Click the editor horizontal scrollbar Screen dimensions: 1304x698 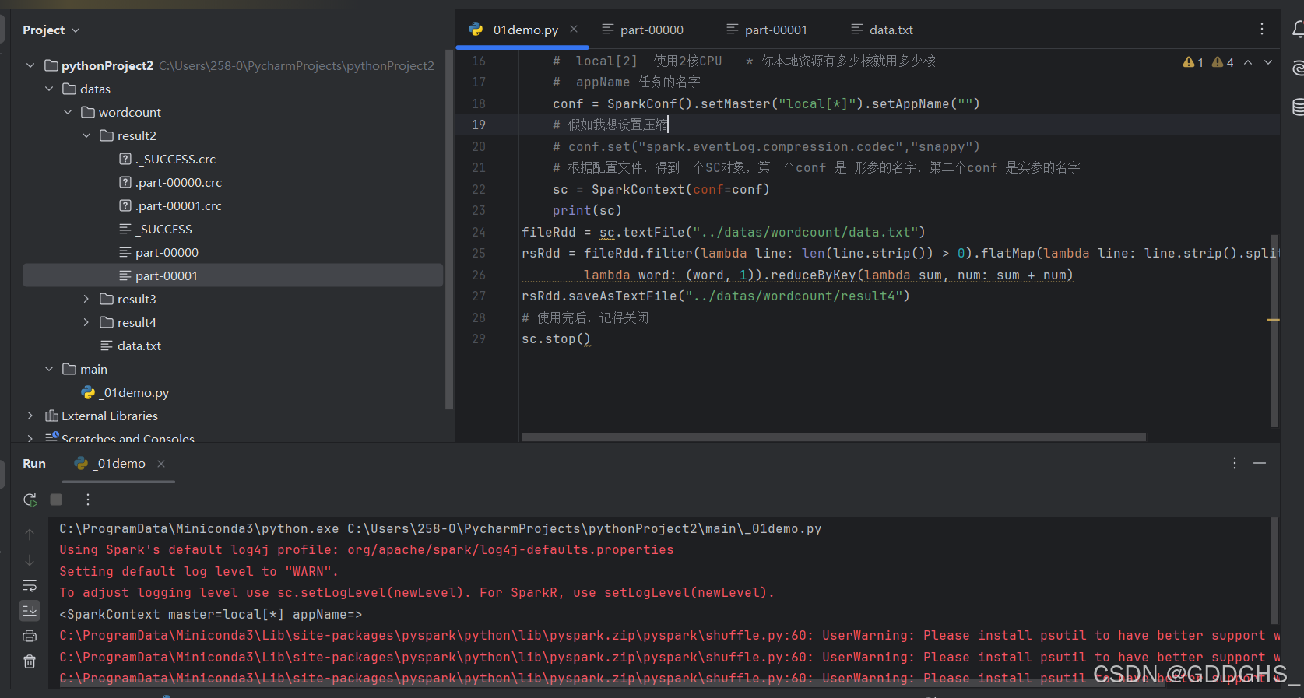click(834, 437)
